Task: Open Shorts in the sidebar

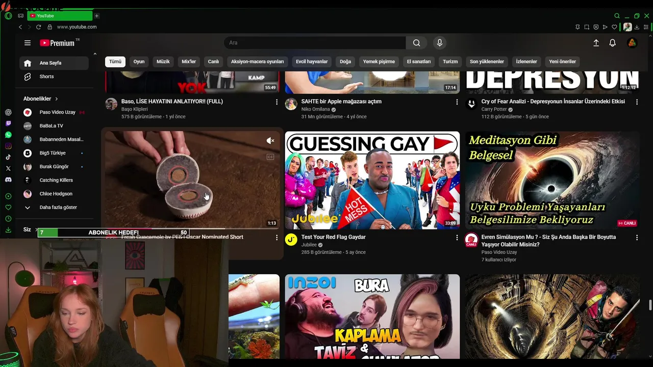Action: tap(54, 76)
